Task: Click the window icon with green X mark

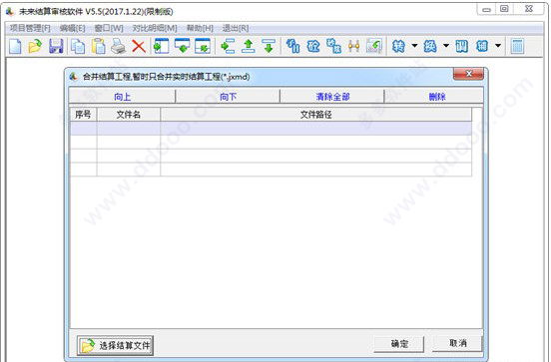Action: coord(203,46)
